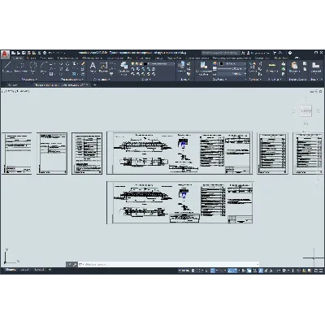Add a new layout with plus button
Viewport: 325px width, 325px height.
tap(50, 270)
